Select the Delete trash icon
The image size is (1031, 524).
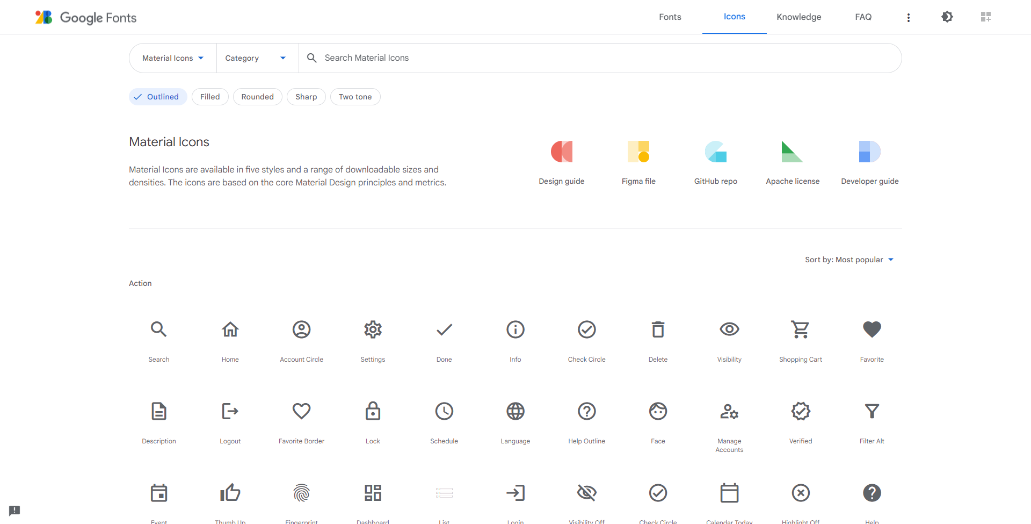click(658, 329)
